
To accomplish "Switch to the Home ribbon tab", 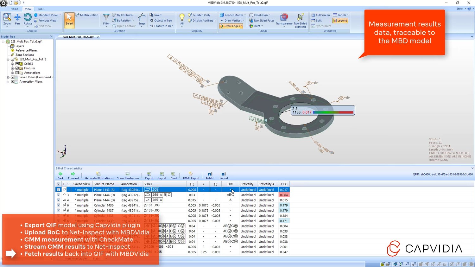I will click(x=14, y=9).
